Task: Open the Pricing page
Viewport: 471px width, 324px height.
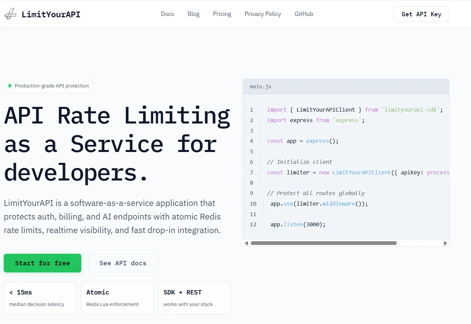Action: [222, 14]
